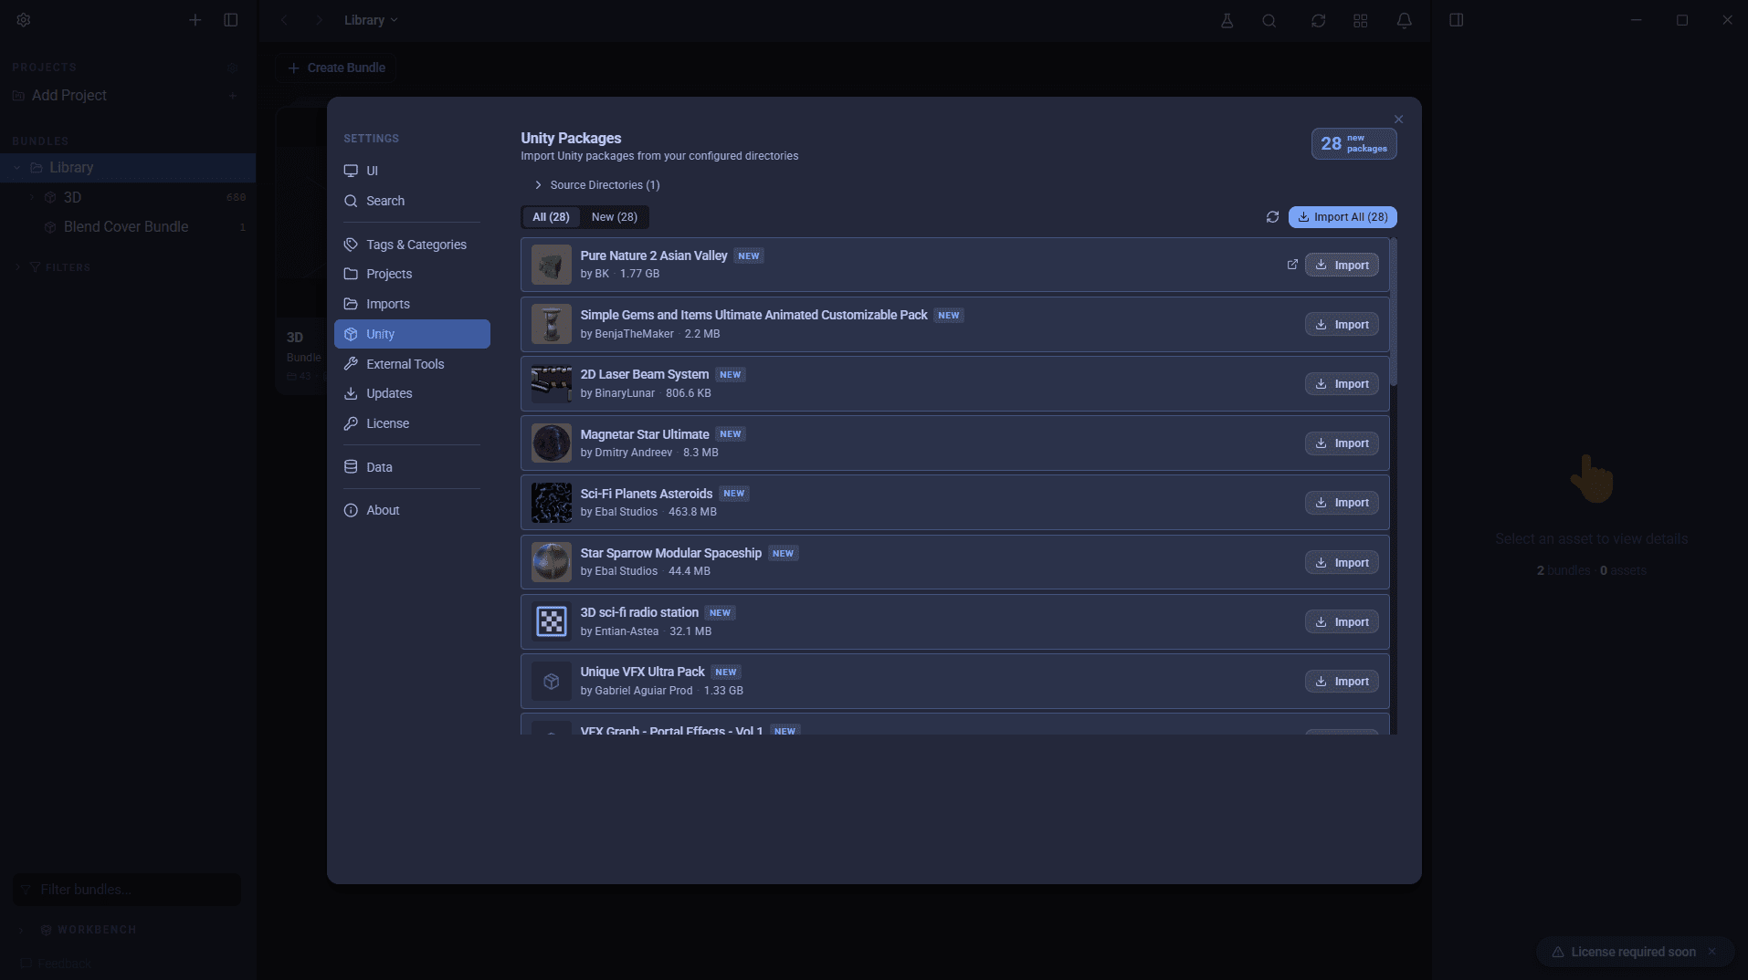Click the search icon in top bar
The image size is (1748, 980).
point(1269,20)
